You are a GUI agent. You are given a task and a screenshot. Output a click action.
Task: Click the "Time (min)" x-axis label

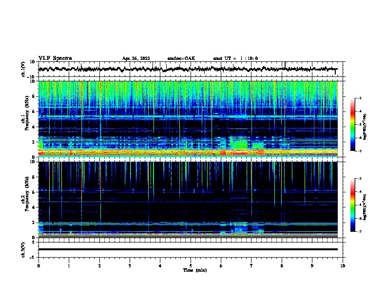(x=195, y=270)
